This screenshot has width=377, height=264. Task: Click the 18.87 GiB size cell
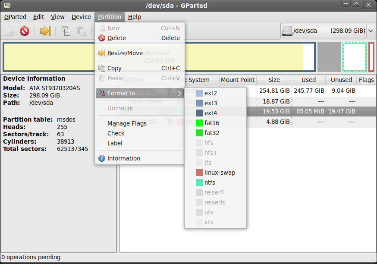pyautogui.click(x=276, y=101)
